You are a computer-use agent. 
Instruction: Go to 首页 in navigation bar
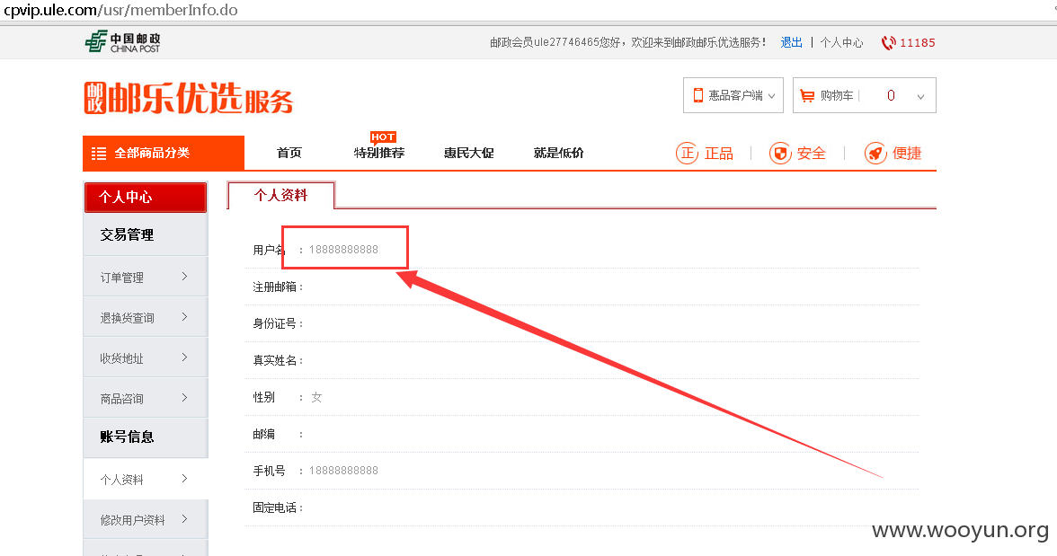coord(289,153)
